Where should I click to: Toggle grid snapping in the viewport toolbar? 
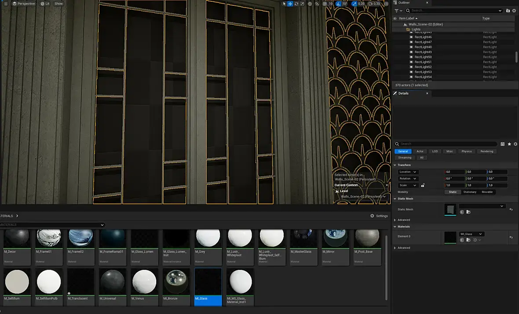tap(325, 4)
